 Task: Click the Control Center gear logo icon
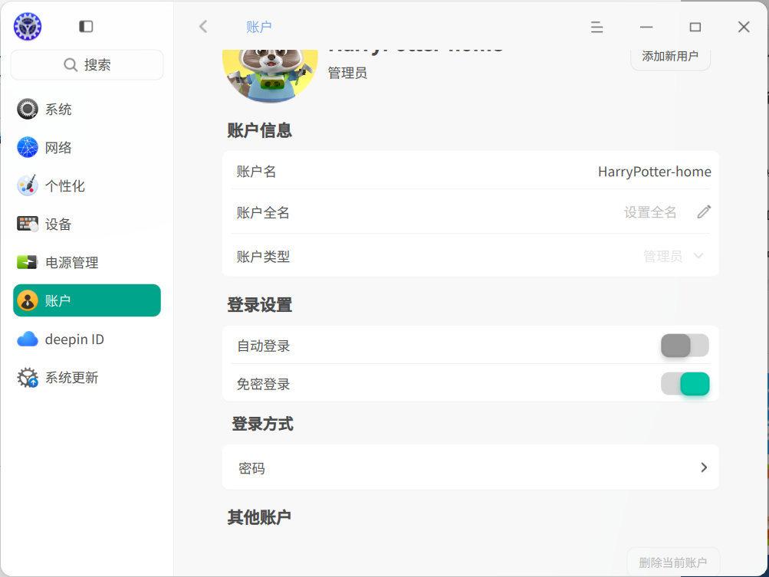click(28, 27)
